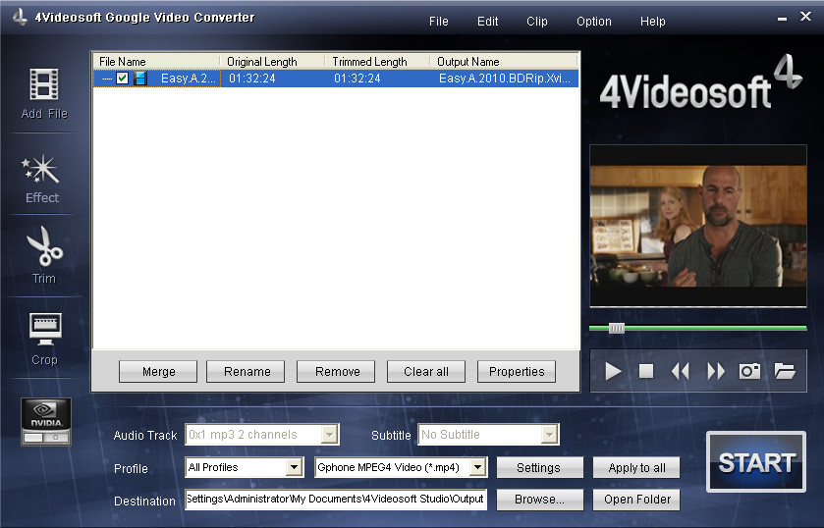824x528 pixels.
Task: Open file Properties
Action: [517, 371]
